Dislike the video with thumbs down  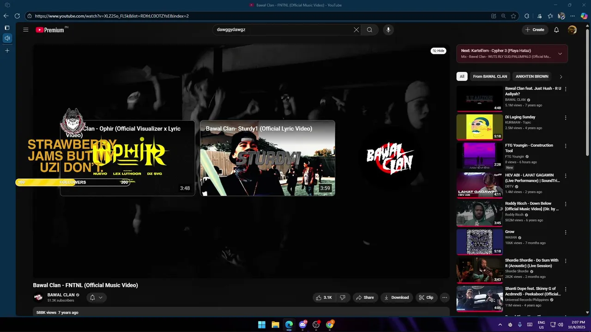coord(343,297)
